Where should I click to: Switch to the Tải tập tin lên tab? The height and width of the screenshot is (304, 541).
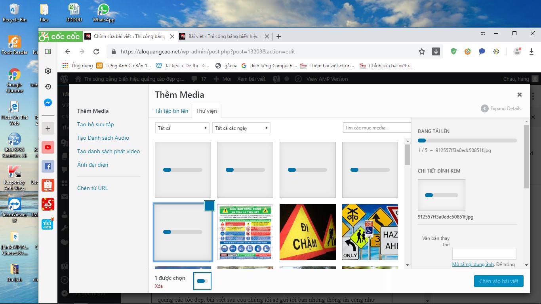coord(171,111)
